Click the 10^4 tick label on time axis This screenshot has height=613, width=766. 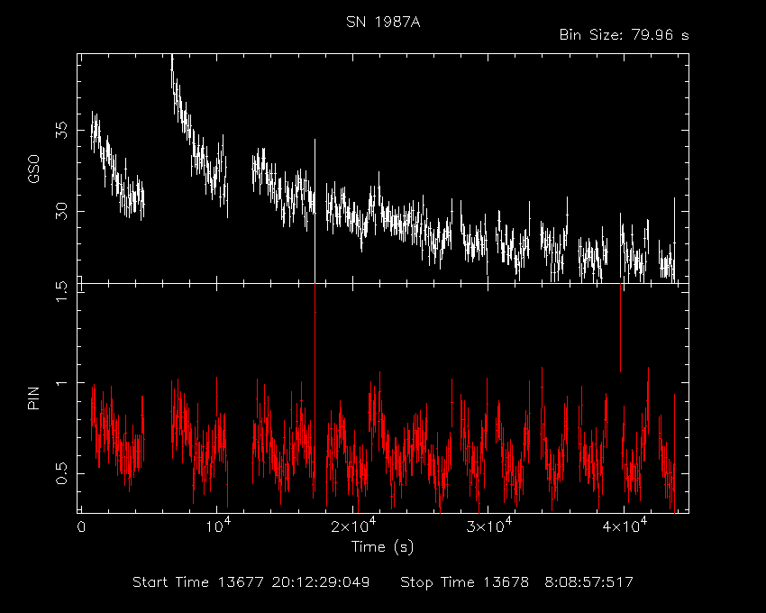tap(217, 526)
